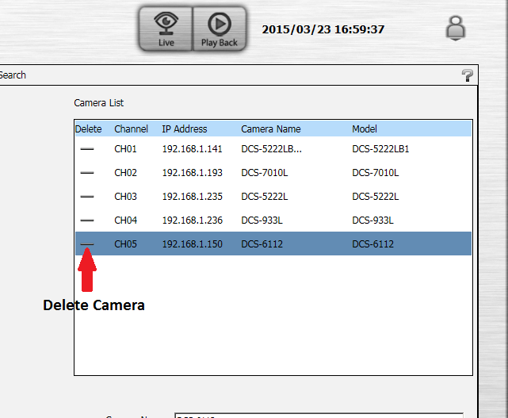Select the date and time display

coord(323,29)
